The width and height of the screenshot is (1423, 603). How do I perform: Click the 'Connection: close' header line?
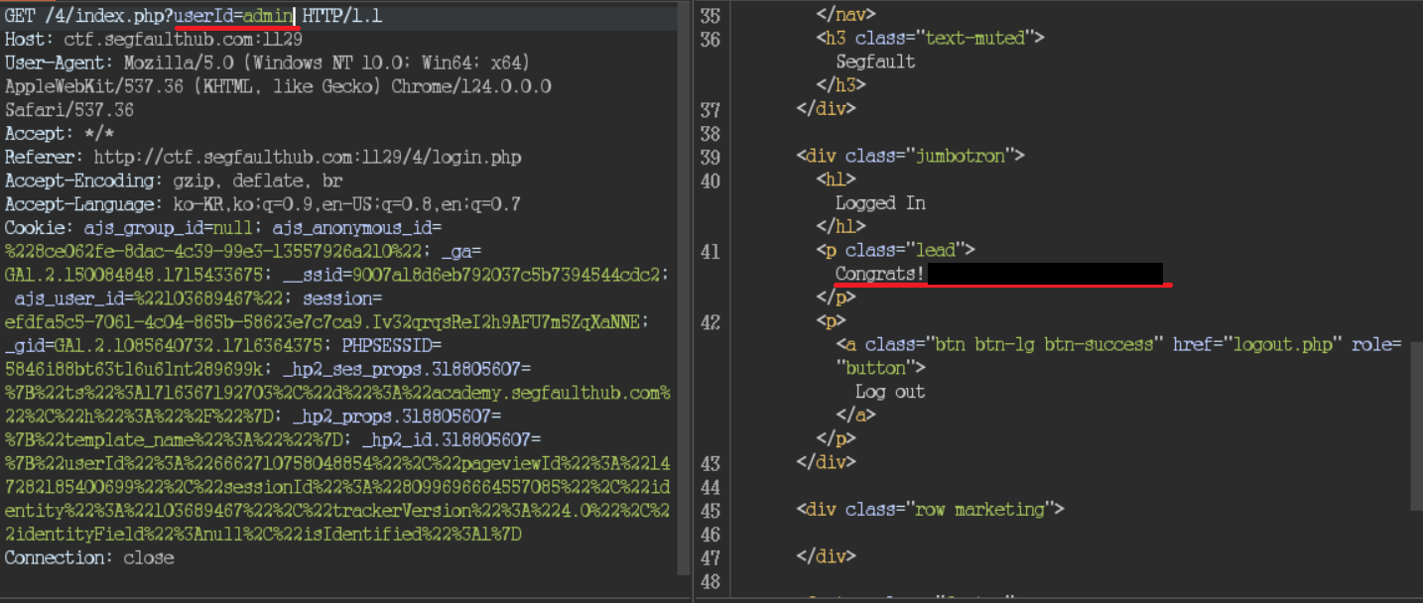click(x=89, y=558)
